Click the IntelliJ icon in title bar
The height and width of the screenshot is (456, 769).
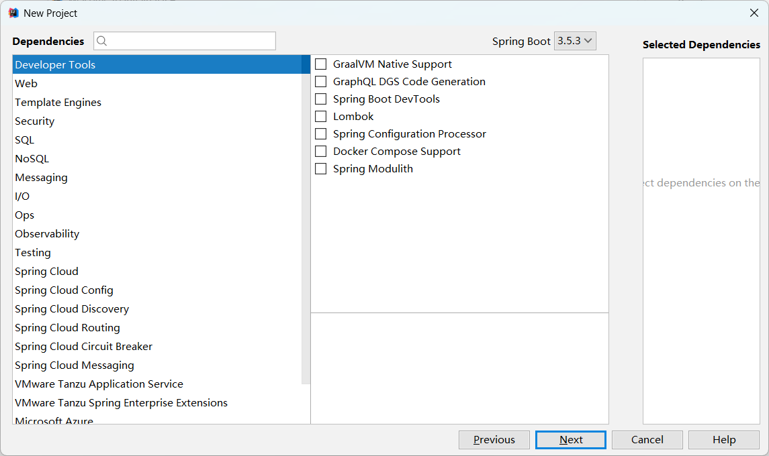click(13, 13)
